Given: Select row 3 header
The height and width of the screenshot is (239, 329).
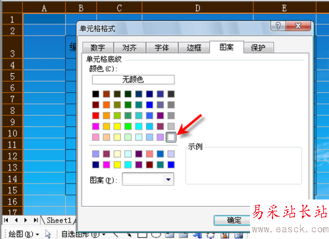Looking at the screenshot, I should (x=13, y=47).
